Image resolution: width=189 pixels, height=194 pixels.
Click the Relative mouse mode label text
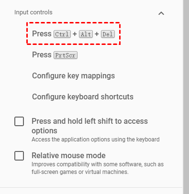coord(68,155)
